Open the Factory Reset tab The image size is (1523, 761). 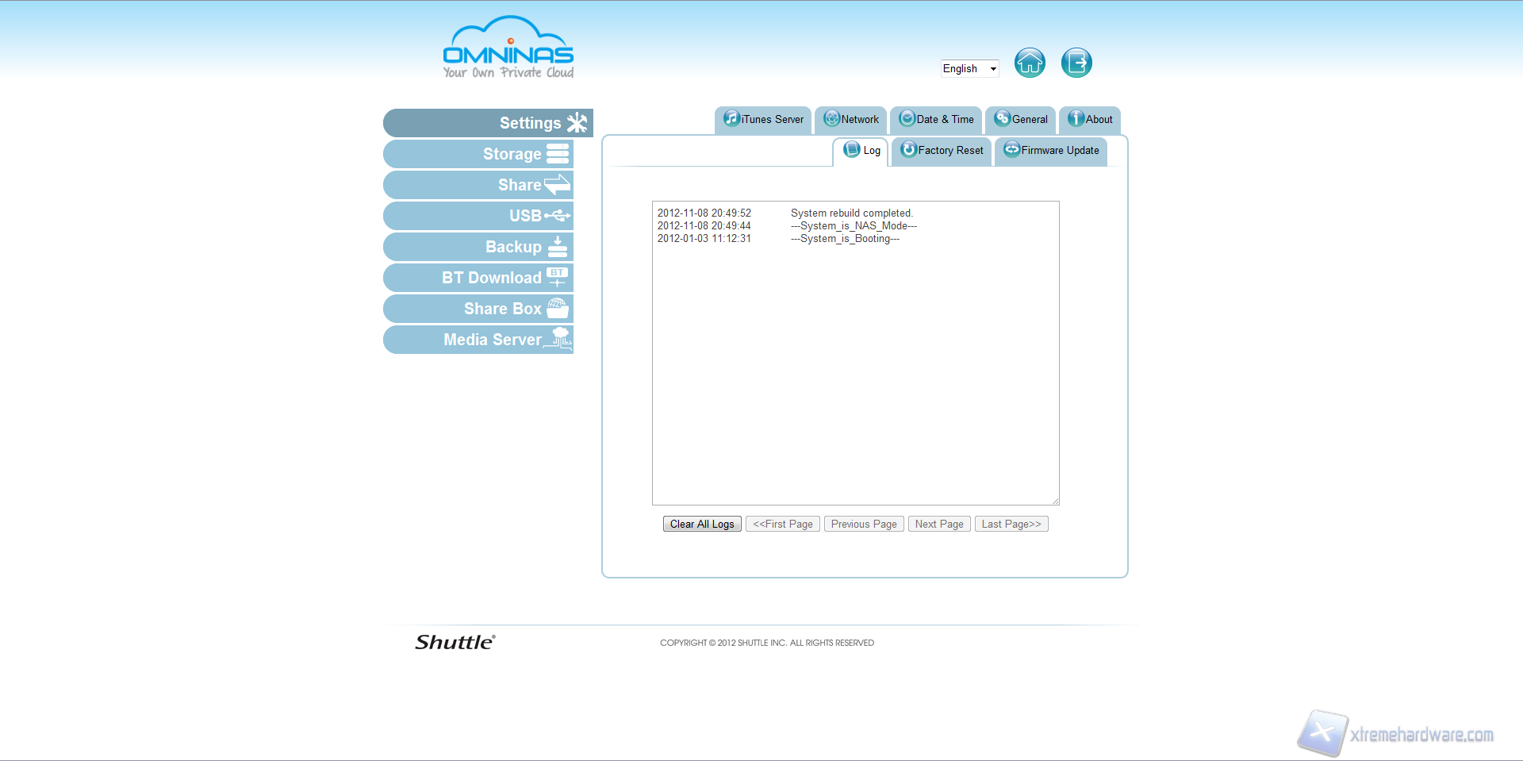tap(942, 151)
